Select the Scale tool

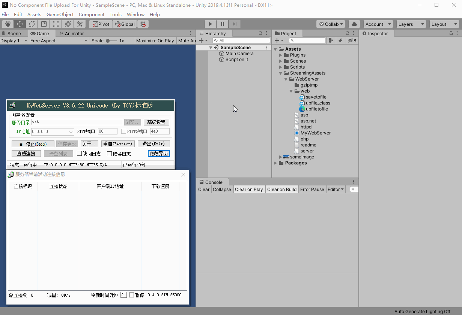44,24
